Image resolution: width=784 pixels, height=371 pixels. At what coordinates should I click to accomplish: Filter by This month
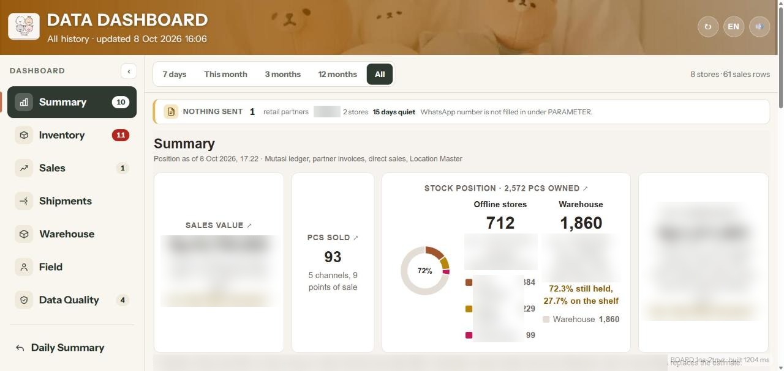pyautogui.click(x=225, y=74)
